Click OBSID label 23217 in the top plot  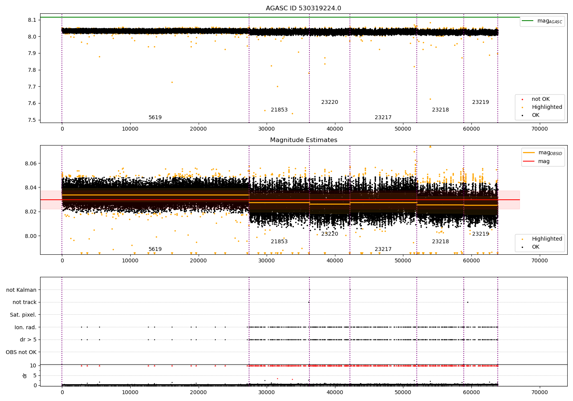(383, 118)
